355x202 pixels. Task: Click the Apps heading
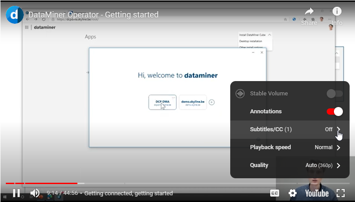click(90, 37)
